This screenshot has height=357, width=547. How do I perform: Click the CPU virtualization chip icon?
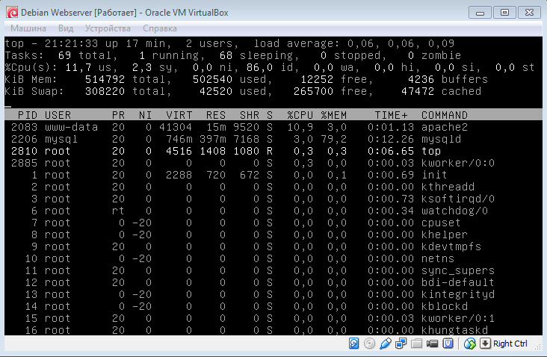[x=448, y=344]
